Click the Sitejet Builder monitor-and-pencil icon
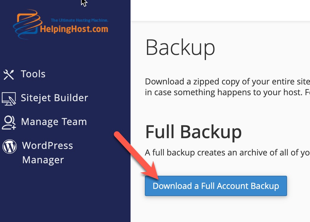Image resolution: width=310 pixels, height=222 pixels. 9,99
